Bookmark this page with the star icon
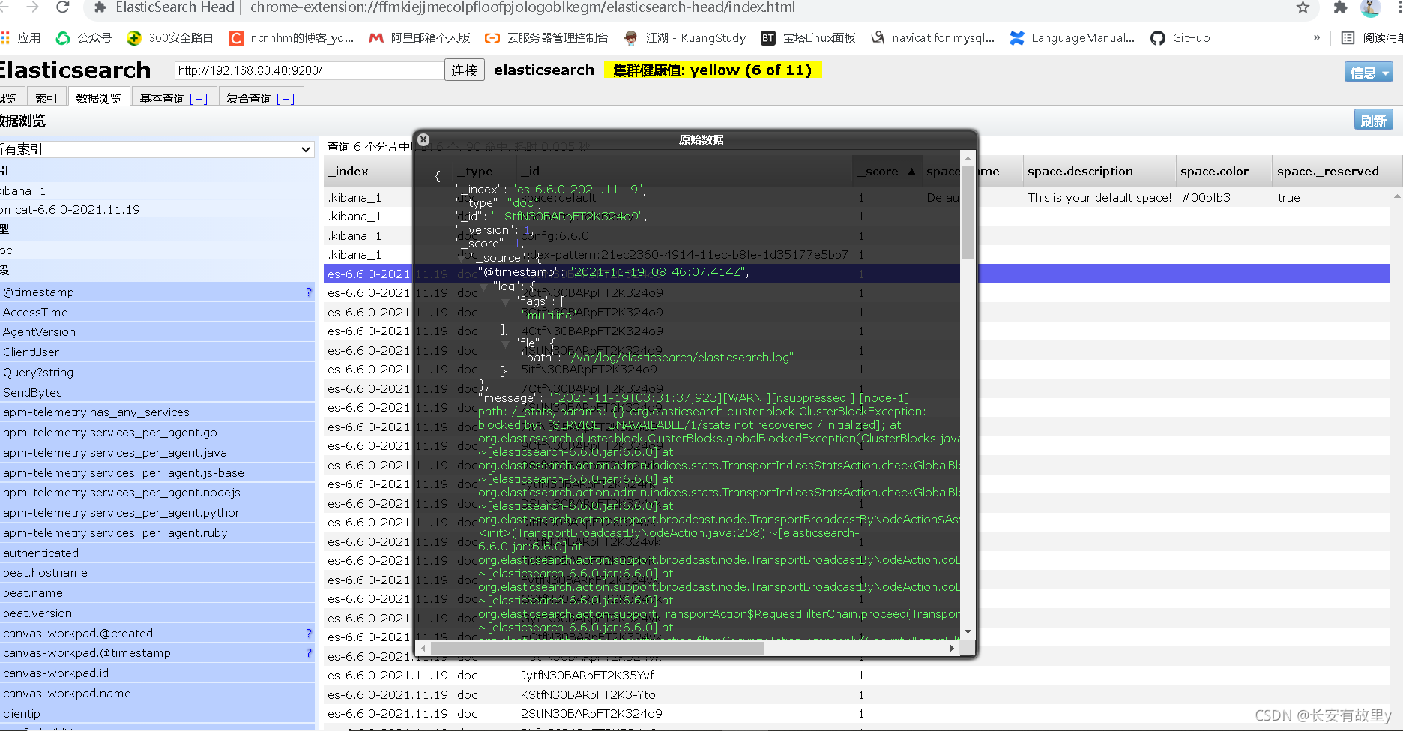1403x731 pixels. [1303, 7]
